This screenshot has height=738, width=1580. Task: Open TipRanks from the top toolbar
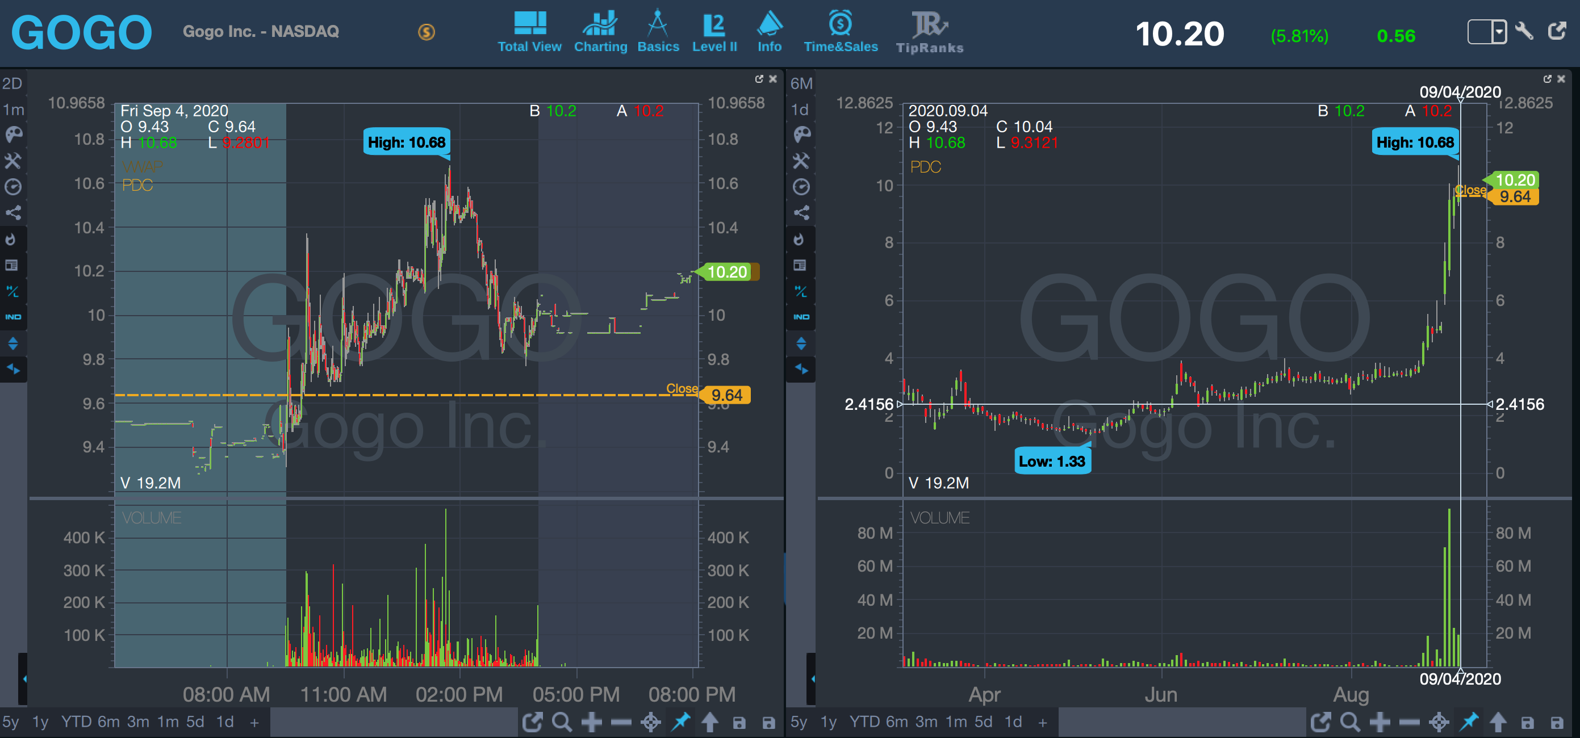[x=929, y=32]
